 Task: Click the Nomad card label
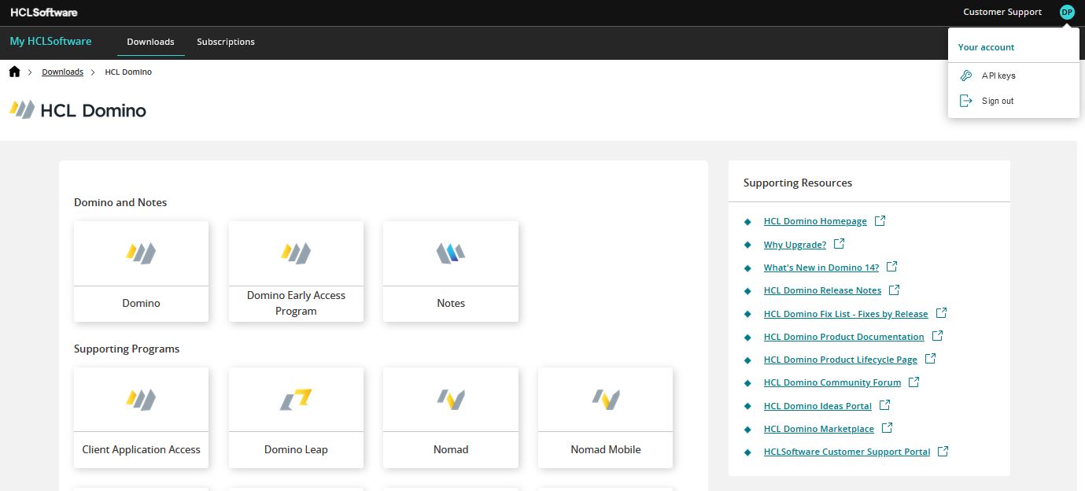pos(451,449)
